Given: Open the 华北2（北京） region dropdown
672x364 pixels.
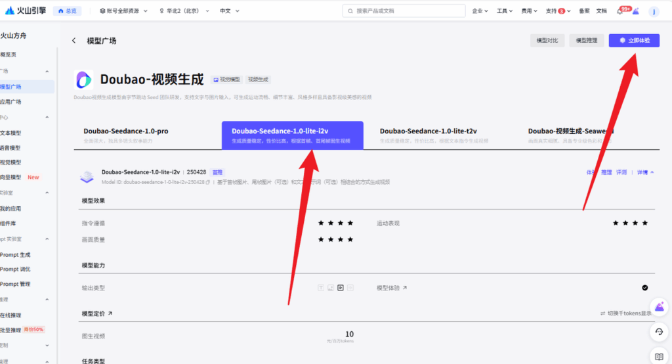Looking at the screenshot, I should tap(181, 11).
